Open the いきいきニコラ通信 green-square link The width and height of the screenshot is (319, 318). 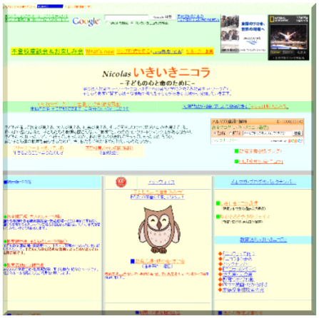tap(239, 203)
